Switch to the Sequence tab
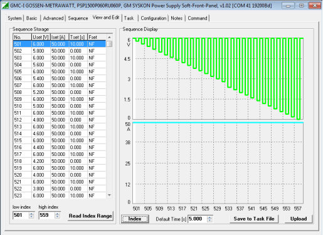Image resolution: width=323 pixels, height=235 pixels. (x=78, y=18)
